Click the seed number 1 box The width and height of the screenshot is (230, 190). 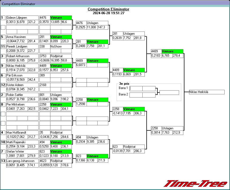(3, 18)
